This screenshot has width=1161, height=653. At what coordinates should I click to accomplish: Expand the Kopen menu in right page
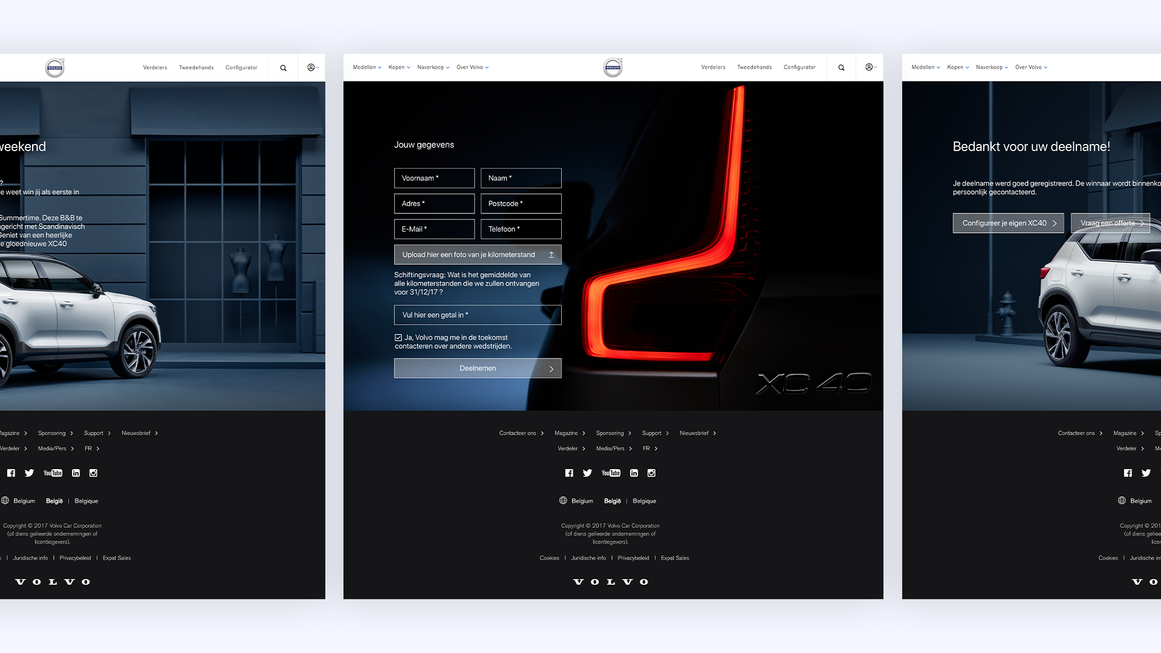958,67
